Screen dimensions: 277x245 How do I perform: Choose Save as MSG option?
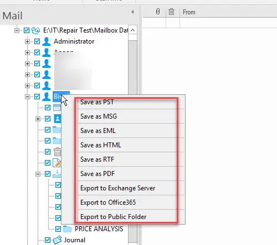[99, 116]
